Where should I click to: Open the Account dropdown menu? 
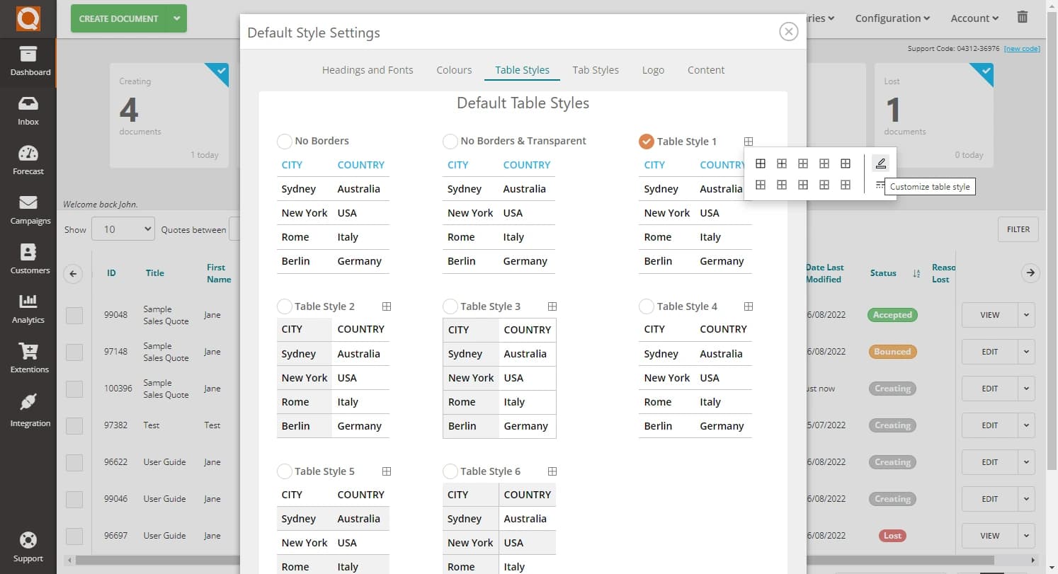point(974,18)
